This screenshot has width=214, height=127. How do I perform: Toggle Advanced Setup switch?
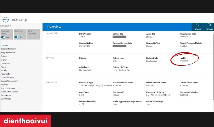coord(3,37)
